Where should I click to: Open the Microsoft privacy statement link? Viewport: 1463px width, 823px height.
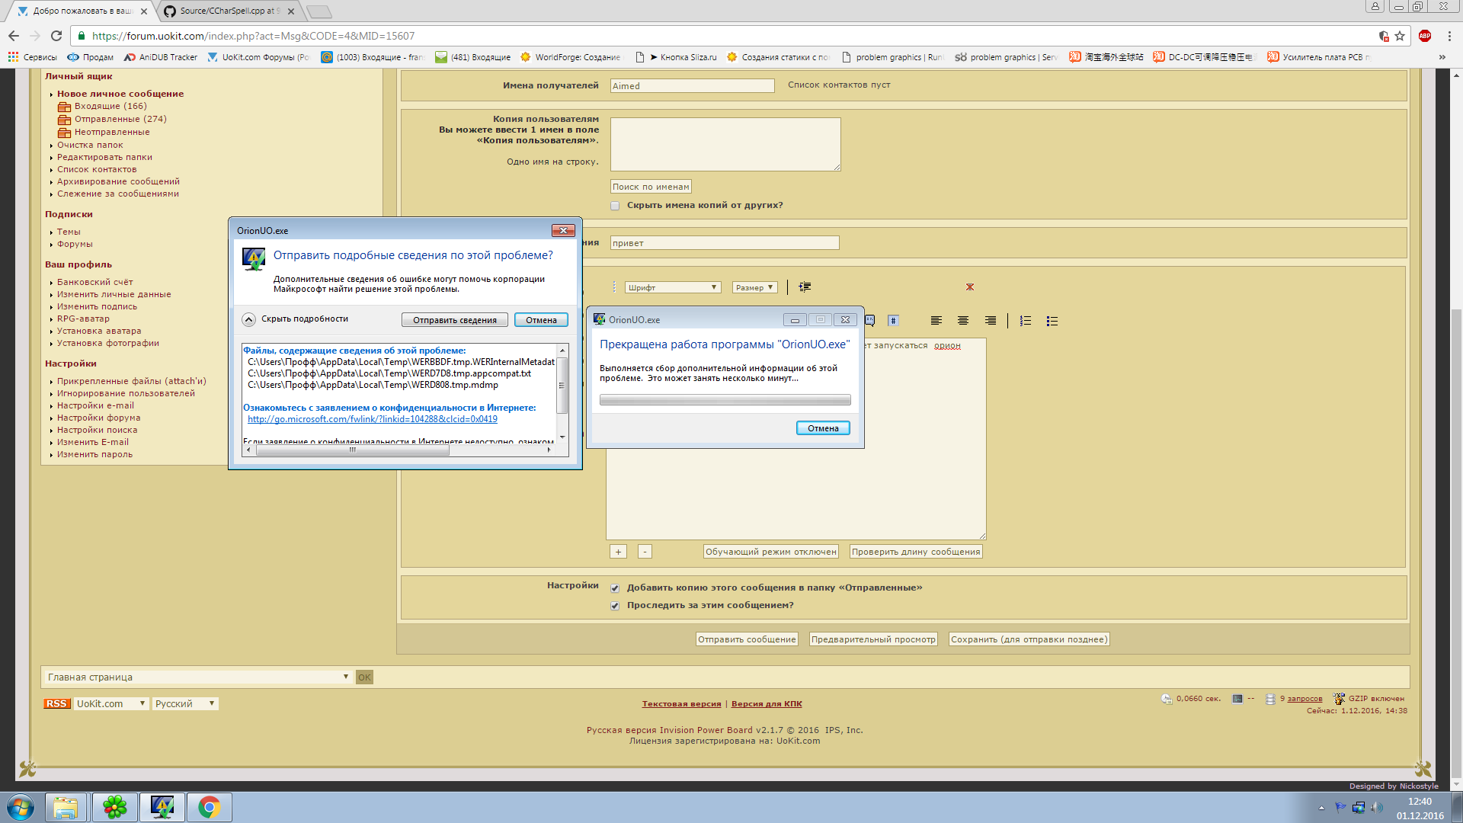point(372,419)
